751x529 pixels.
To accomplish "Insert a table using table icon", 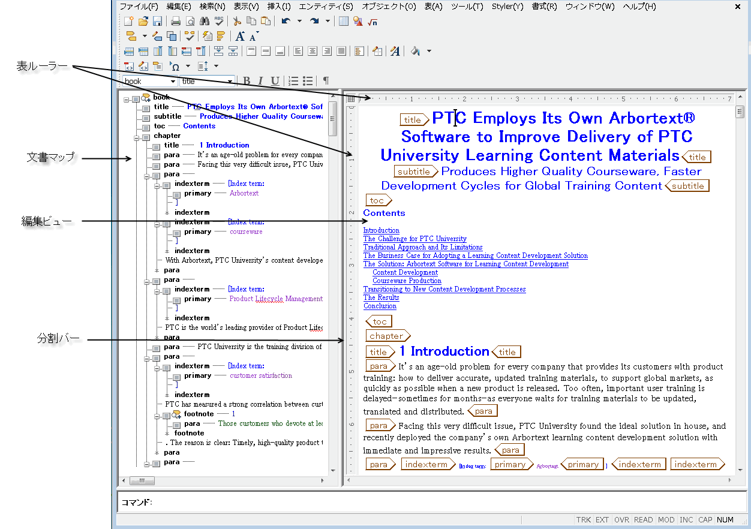I will click(344, 21).
